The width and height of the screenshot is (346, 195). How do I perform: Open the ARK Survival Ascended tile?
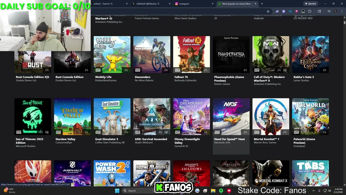click(x=152, y=116)
